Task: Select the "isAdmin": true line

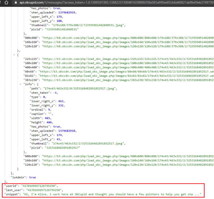Action: (23, 177)
